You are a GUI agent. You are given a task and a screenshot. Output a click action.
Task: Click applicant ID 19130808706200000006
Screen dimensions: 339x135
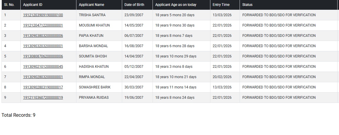click(43, 56)
